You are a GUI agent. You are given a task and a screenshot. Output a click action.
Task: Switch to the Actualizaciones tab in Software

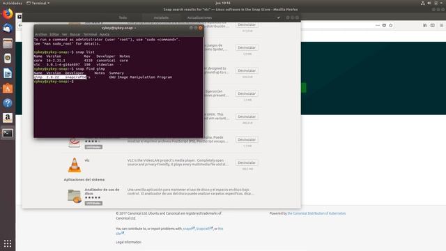click(199, 17)
